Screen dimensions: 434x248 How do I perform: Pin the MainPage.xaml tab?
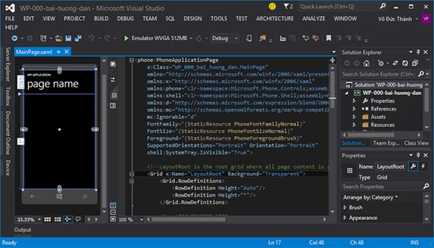(58, 52)
